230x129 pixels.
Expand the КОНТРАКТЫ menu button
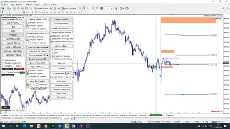tap(13, 23)
